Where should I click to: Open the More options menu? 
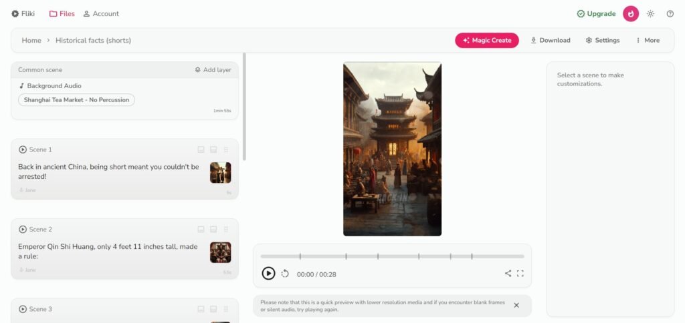(648, 40)
